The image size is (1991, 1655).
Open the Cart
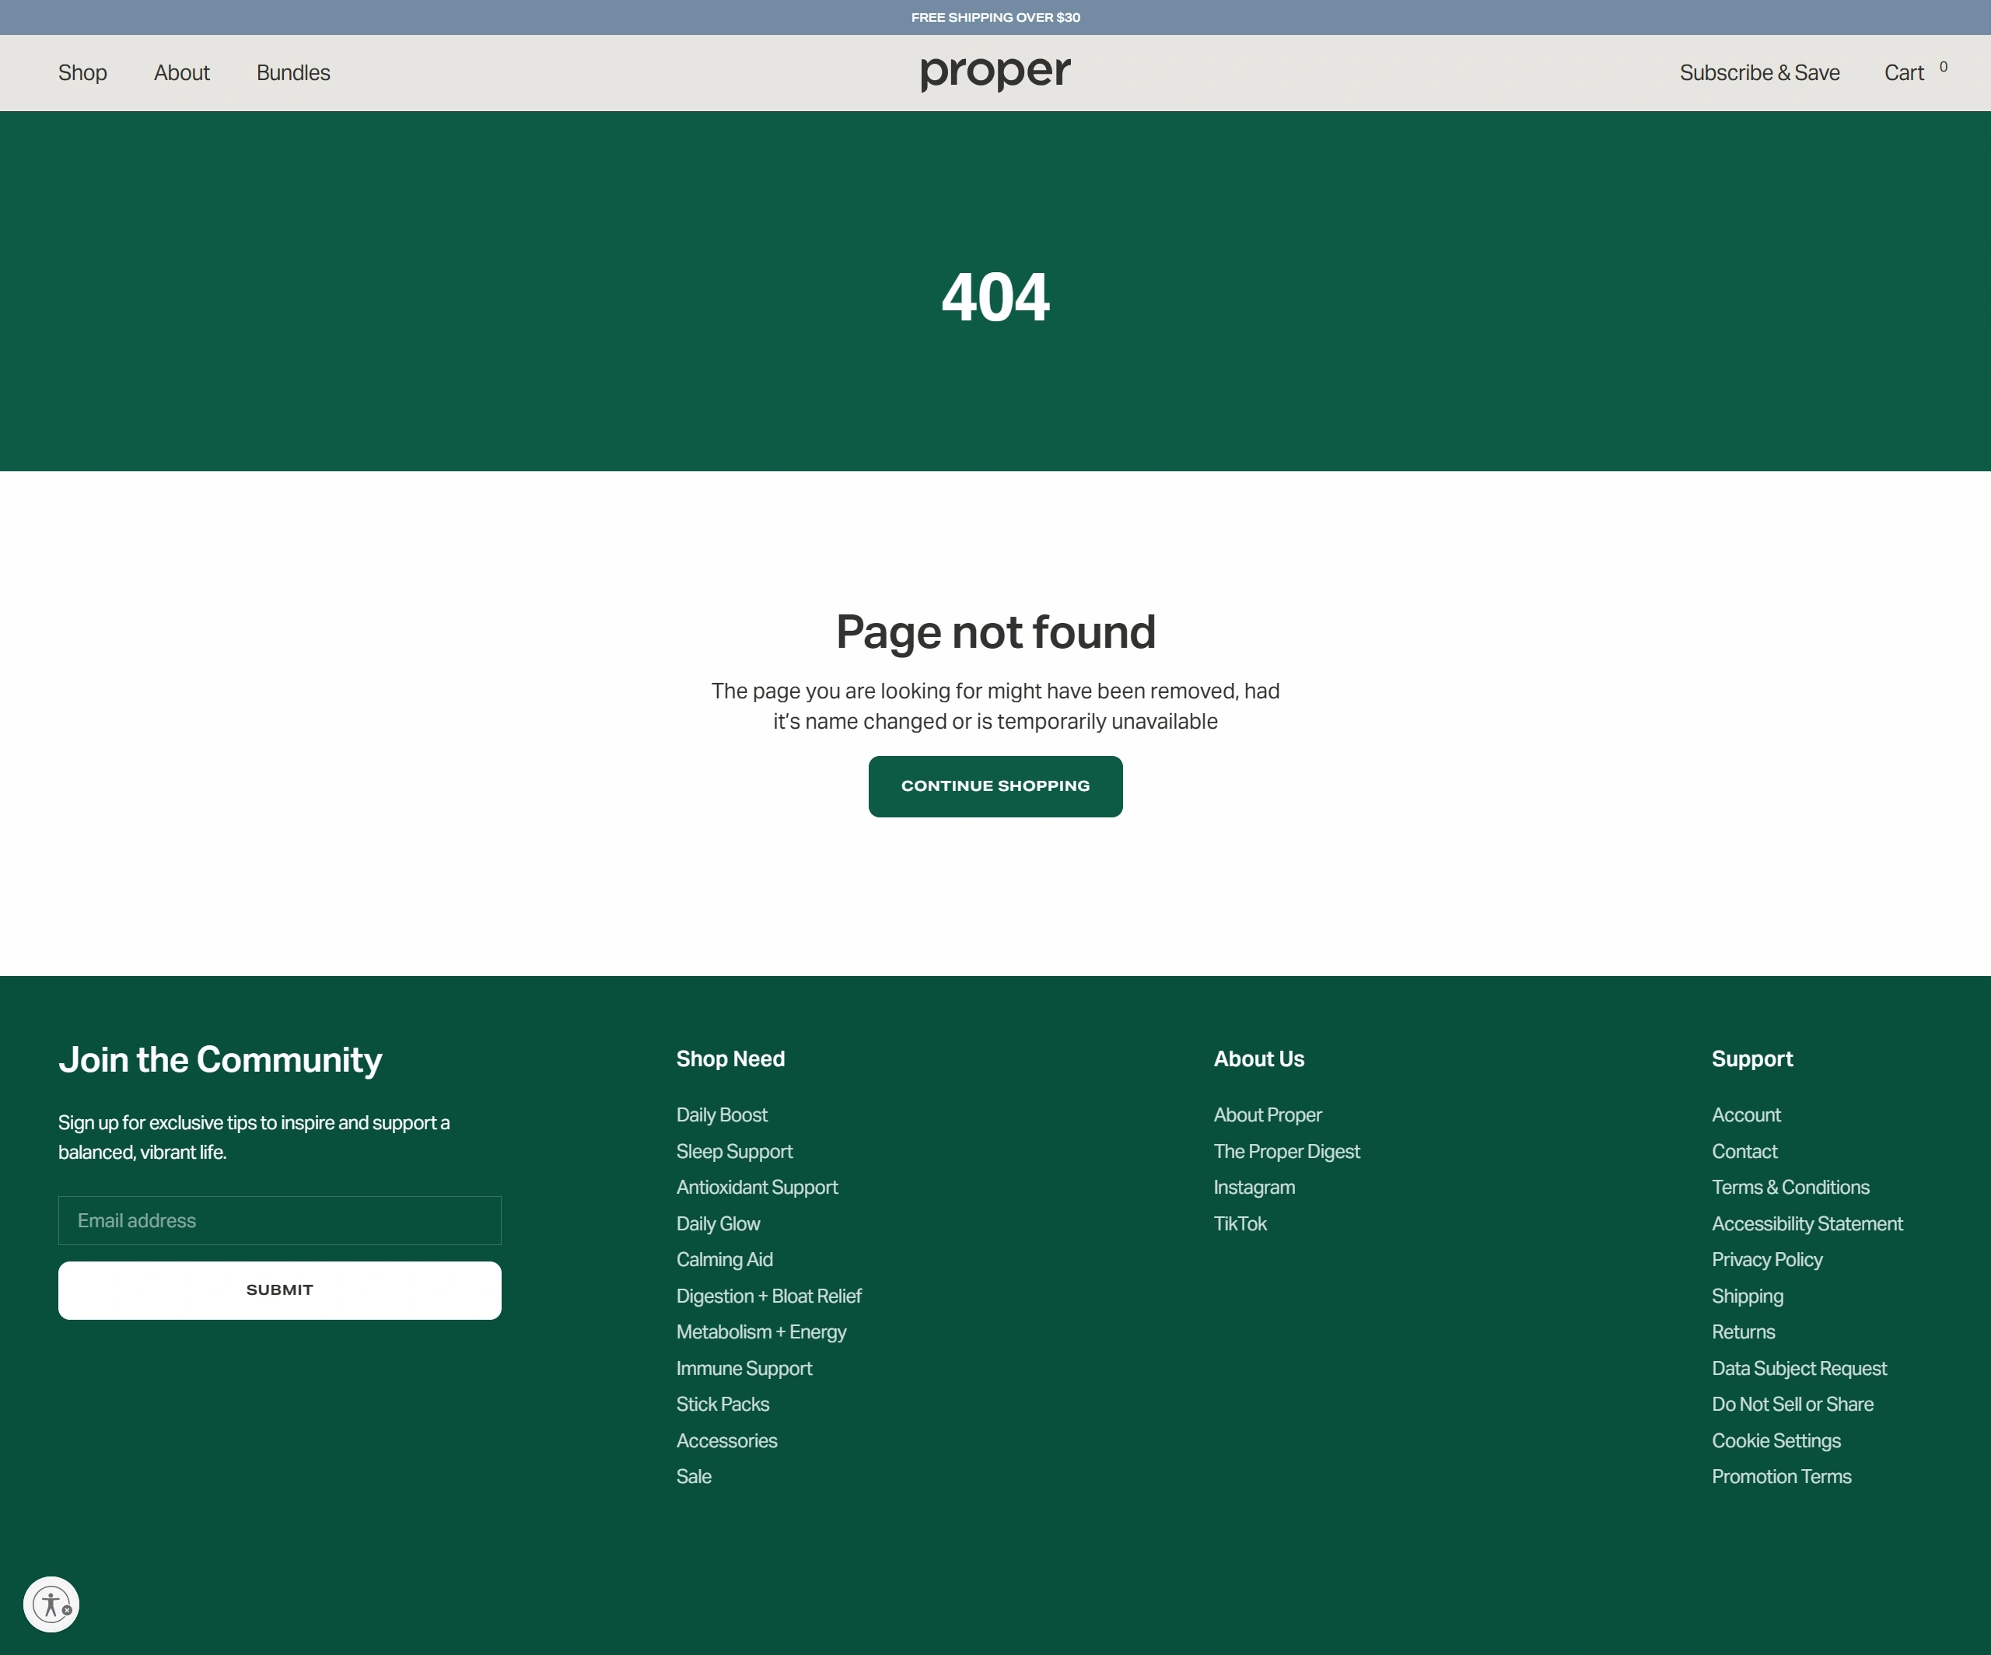[x=1904, y=73]
